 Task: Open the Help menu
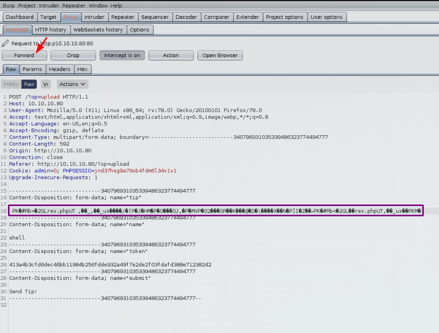(x=116, y=6)
